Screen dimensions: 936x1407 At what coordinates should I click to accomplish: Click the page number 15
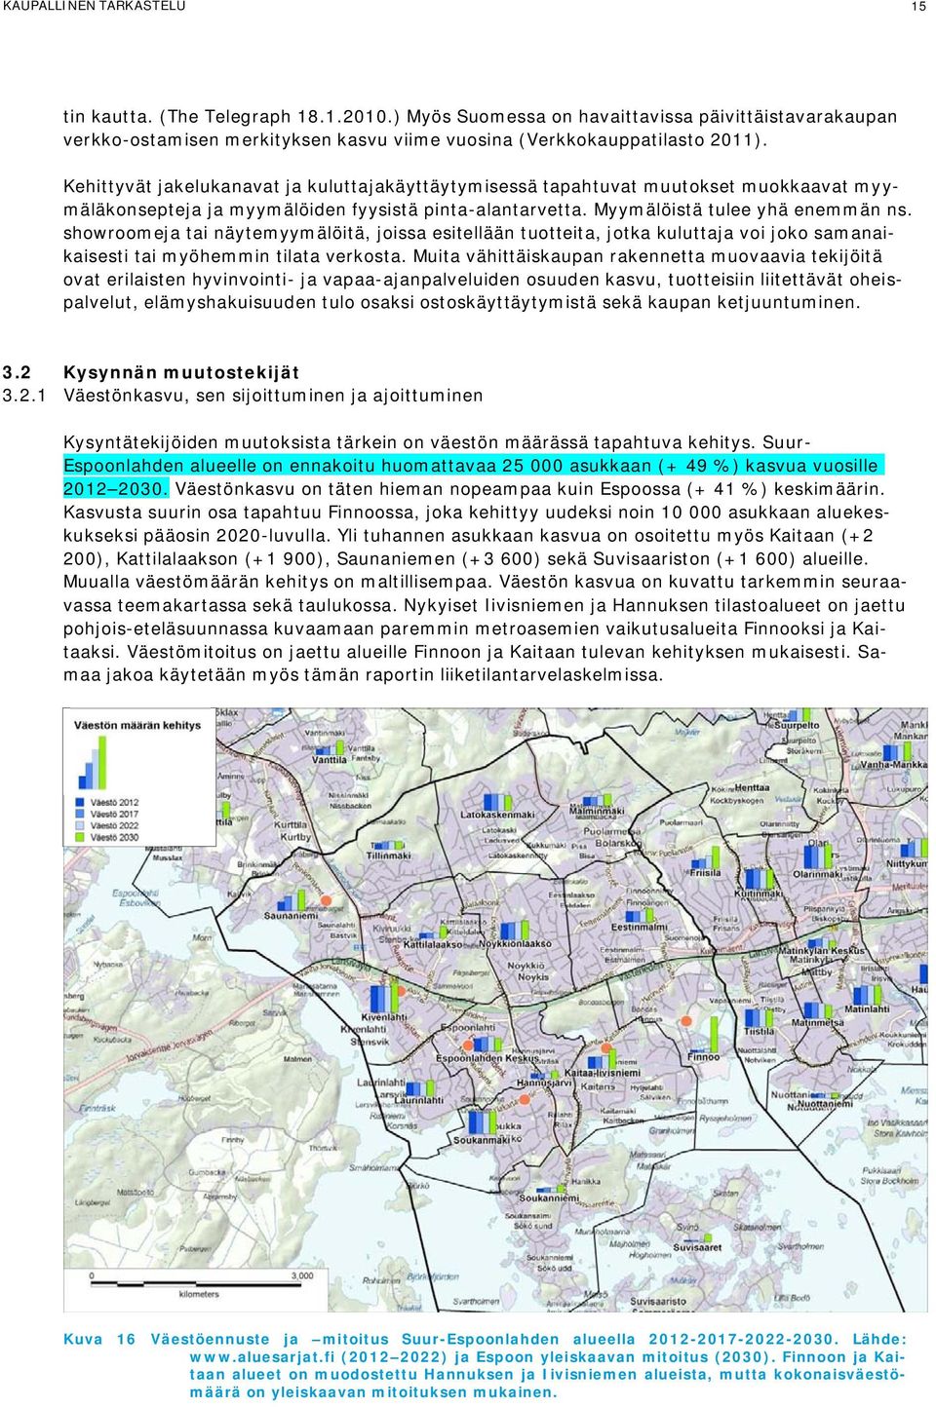click(918, 7)
